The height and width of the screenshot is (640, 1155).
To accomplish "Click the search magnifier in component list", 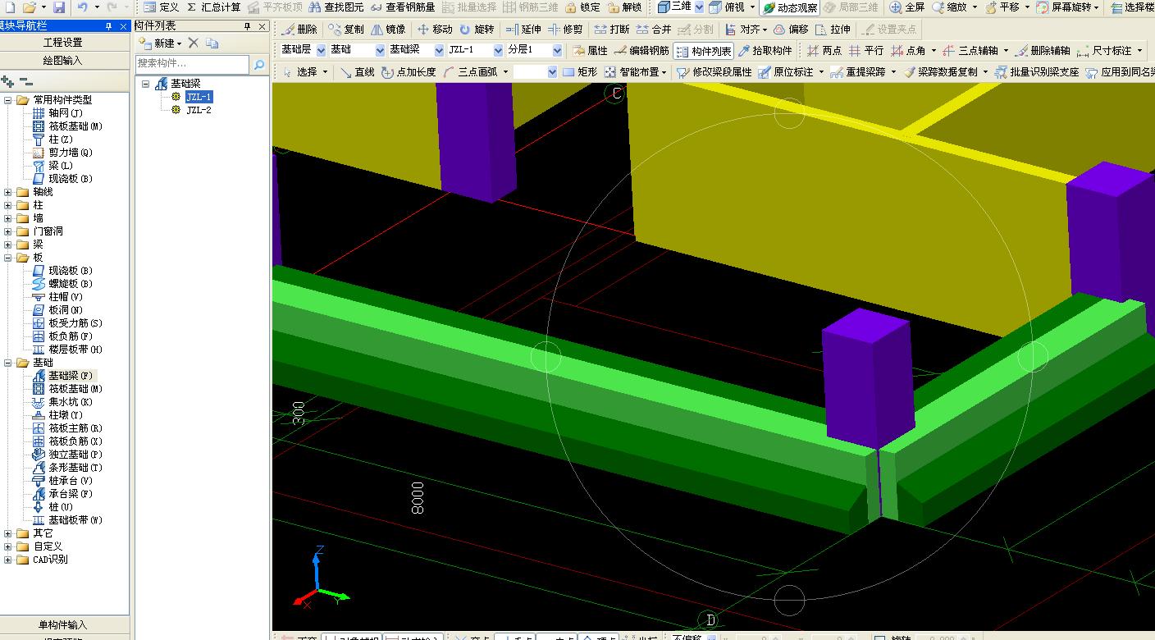I will (x=258, y=64).
